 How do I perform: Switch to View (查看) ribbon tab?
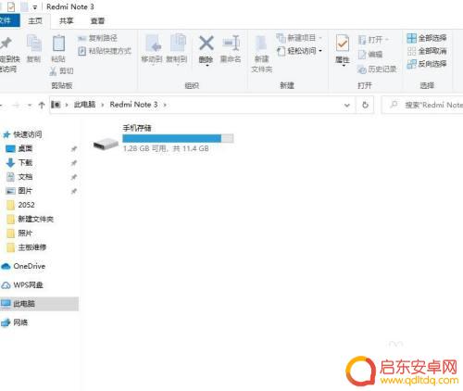click(x=97, y=20)
